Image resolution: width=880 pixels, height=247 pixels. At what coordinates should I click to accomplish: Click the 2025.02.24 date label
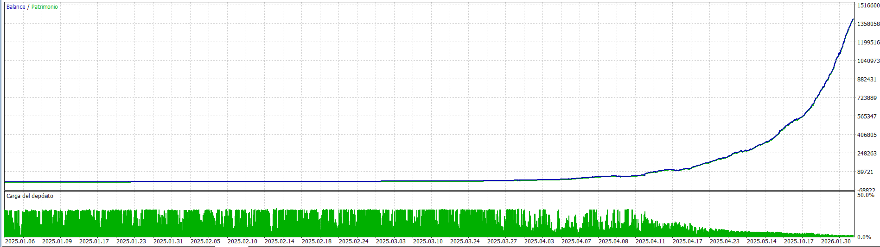coord(354,241)
